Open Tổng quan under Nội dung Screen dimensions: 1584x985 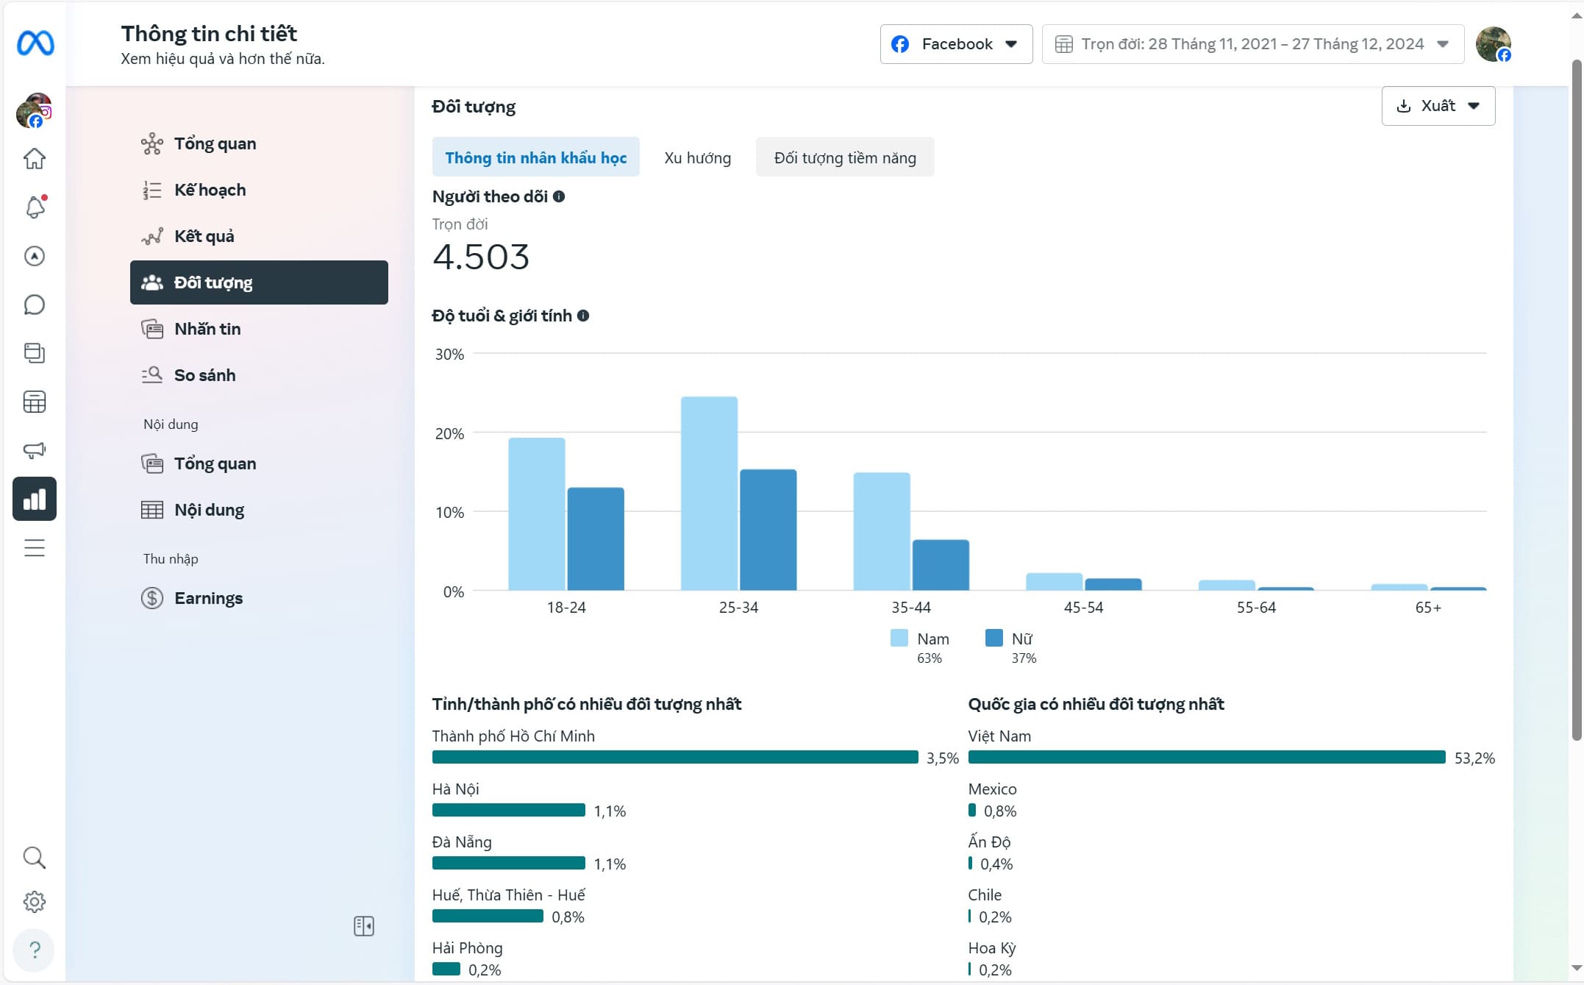pyautogui.click(x=259, y=463)
